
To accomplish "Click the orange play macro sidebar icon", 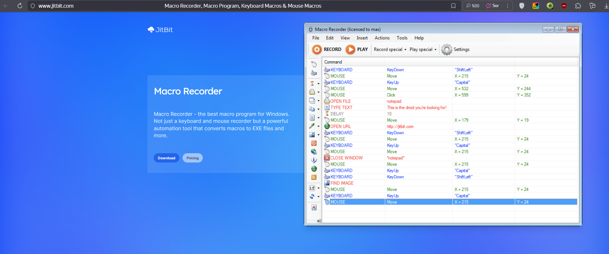I will [314, 177].
